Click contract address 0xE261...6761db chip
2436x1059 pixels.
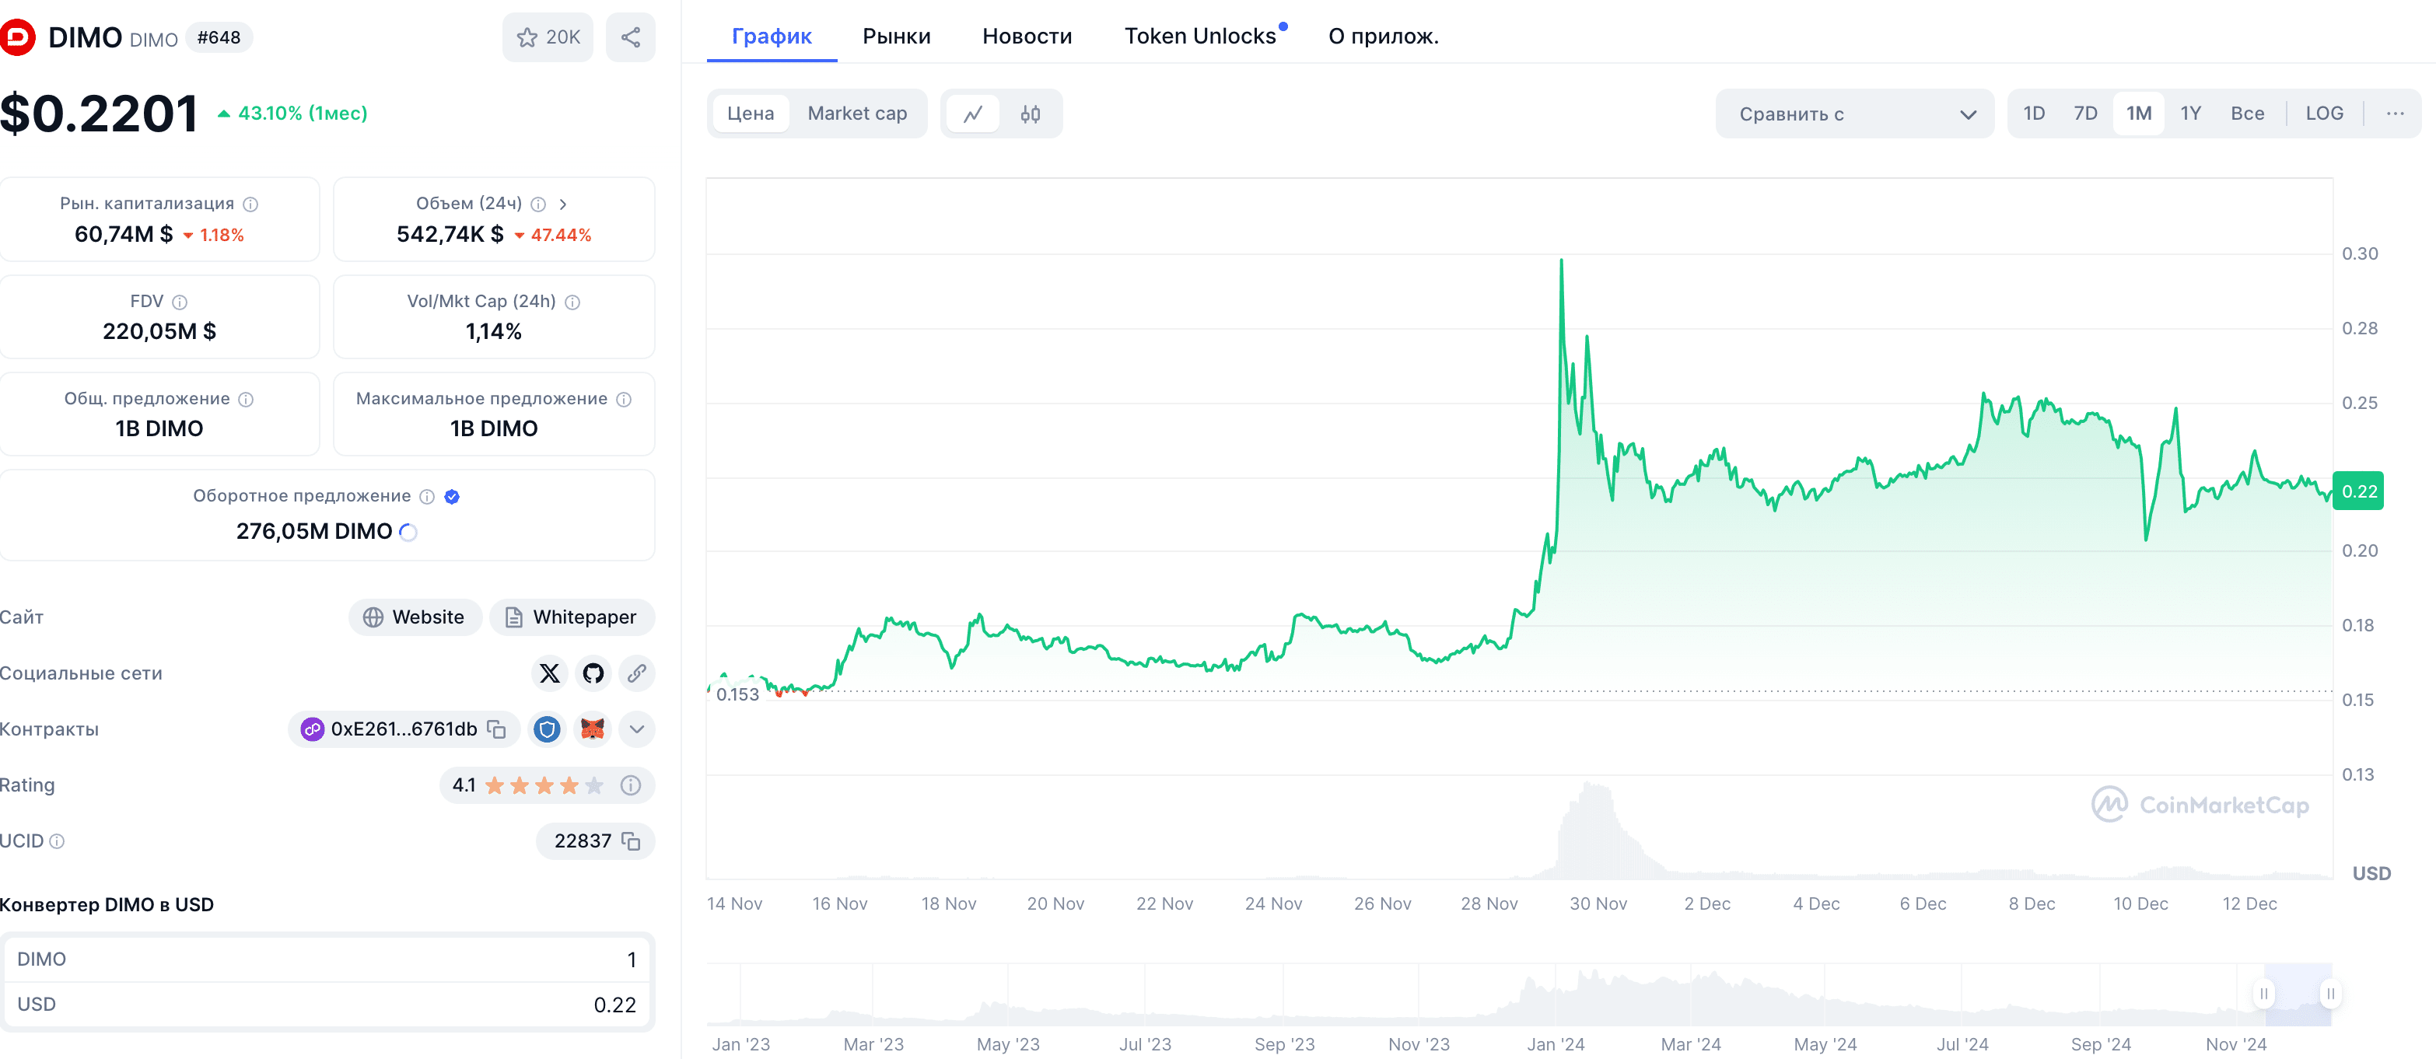click(x=403, y=729)
